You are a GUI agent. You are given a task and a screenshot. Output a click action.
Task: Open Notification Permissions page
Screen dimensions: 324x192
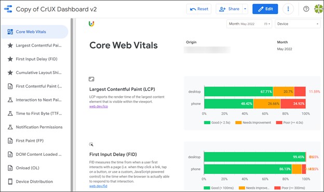point(35,127)
